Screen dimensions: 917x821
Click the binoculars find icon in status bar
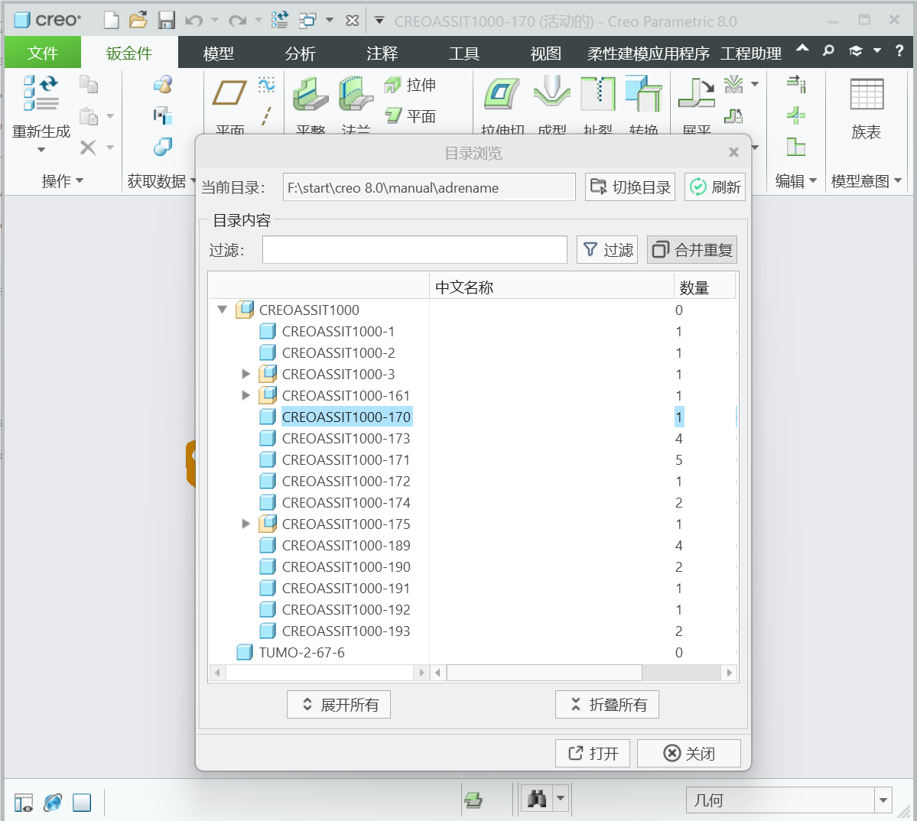pos(537,800)
